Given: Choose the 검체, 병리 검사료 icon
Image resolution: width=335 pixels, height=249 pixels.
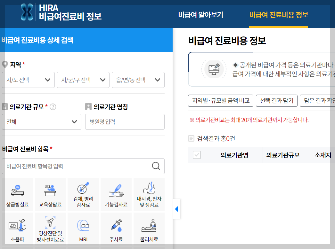Looking at the screenshot, I should tap(83, 194).
